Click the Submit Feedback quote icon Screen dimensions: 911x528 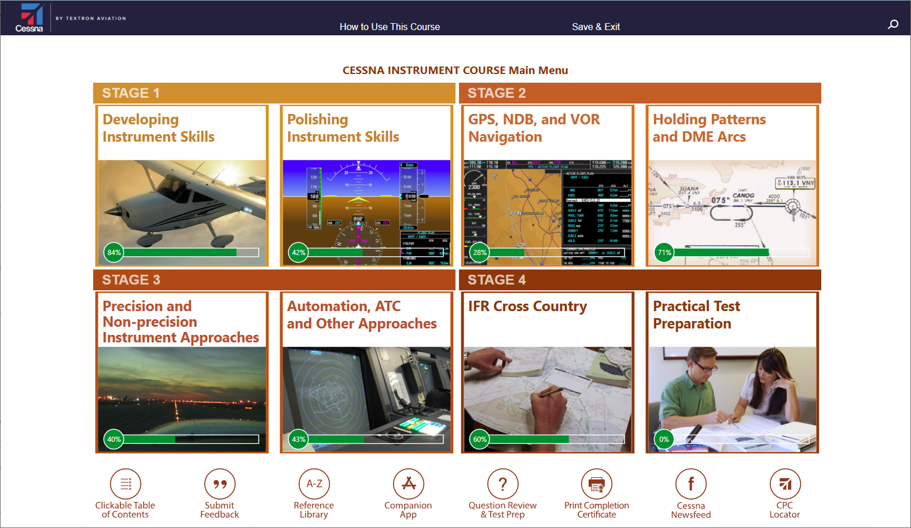tap(220, 484)
